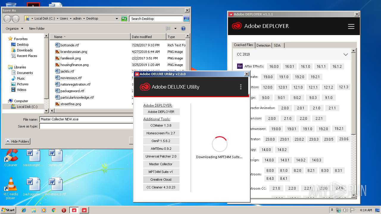Click the Creative Cloud logo in DELUXE Utility header
The width and height of the screenshot is (381, 214).
point(145,87)
